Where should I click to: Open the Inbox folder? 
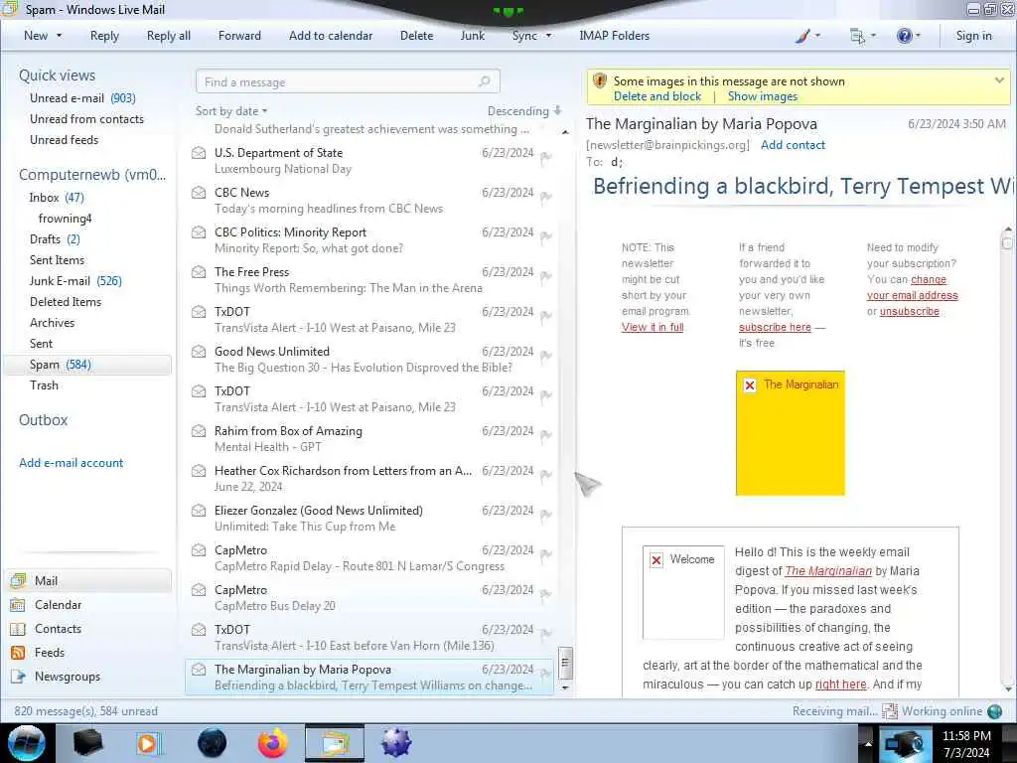pos(57,198)
